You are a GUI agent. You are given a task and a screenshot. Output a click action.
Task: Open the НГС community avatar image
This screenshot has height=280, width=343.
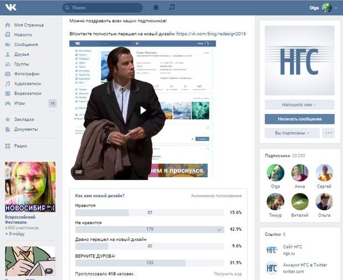click(299, 61)
